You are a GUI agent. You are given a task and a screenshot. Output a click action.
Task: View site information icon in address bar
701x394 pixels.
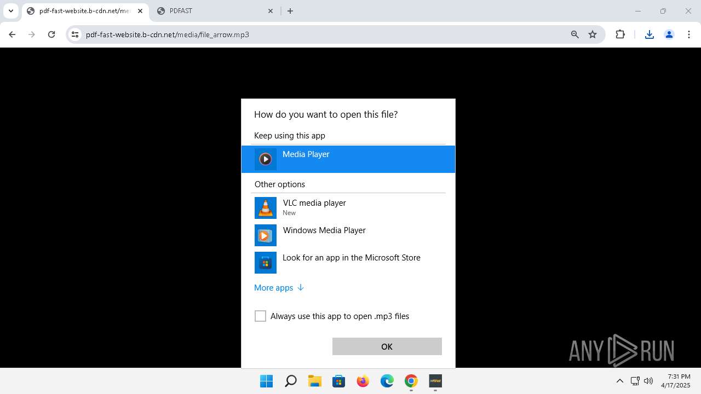coord(76,34)
